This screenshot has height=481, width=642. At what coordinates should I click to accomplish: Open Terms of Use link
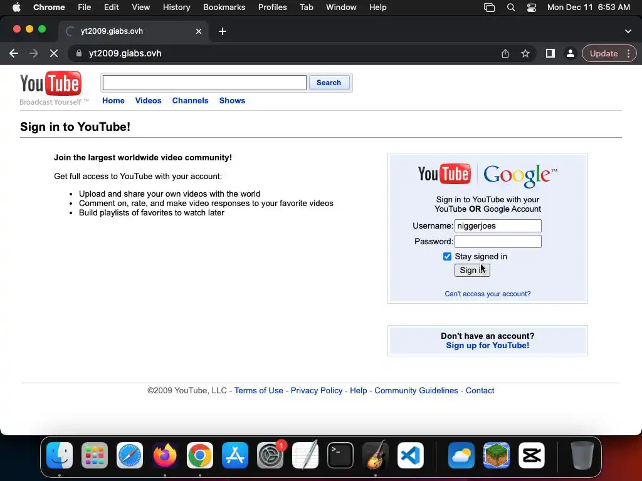(259, 391)
